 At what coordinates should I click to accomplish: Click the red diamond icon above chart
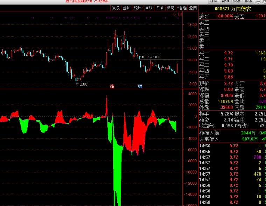coord(174,14)
